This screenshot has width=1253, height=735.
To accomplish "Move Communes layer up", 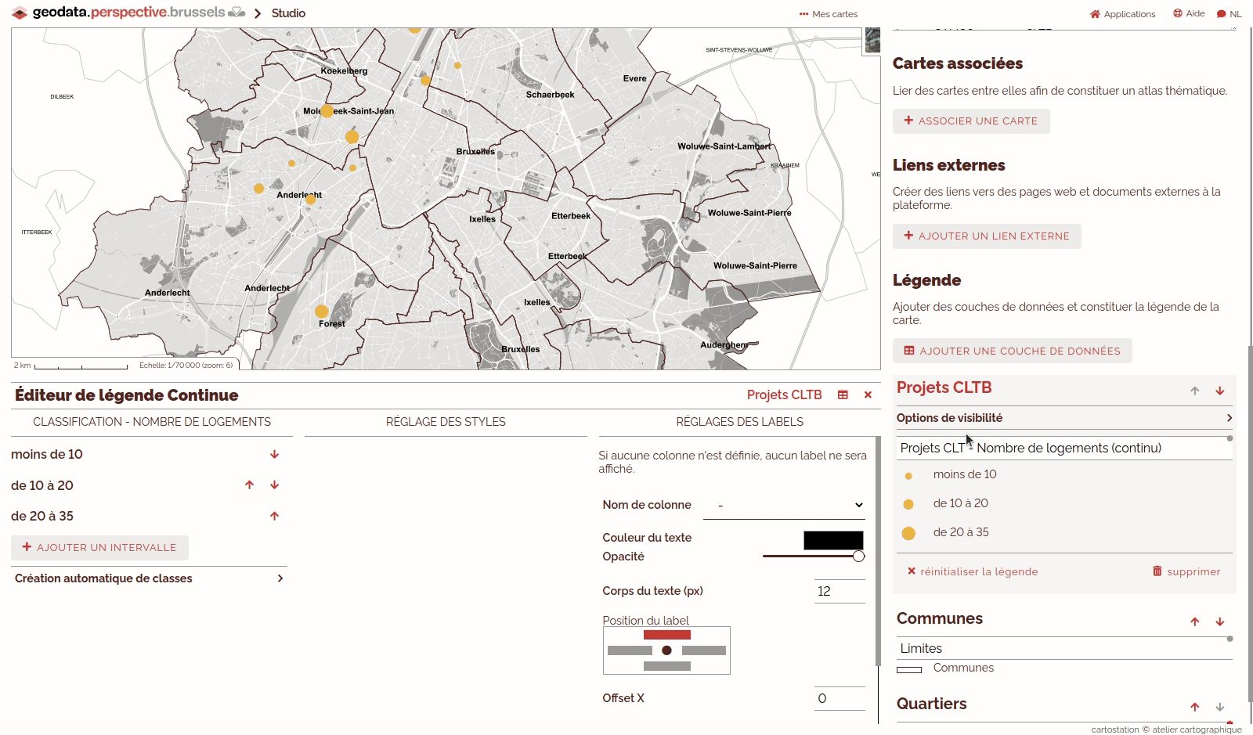I will pyautogui.click(x=1194, y=622).
